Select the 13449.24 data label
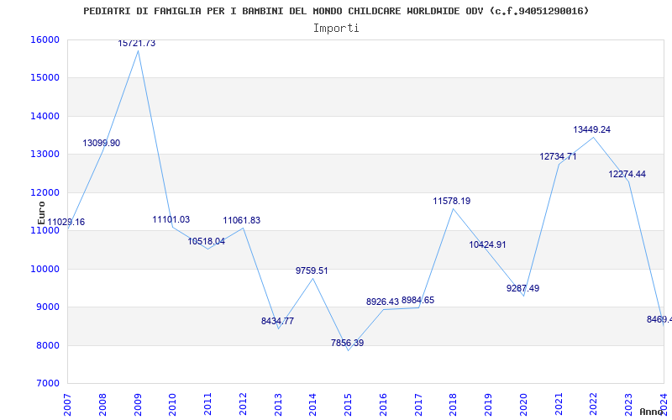 click(592, 129)
